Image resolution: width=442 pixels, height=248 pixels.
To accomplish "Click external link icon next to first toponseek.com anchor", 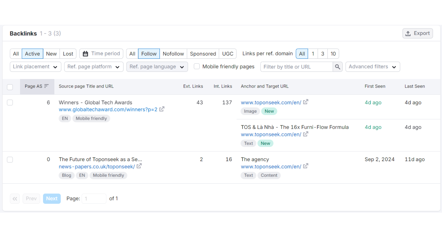I will point(305,102).
